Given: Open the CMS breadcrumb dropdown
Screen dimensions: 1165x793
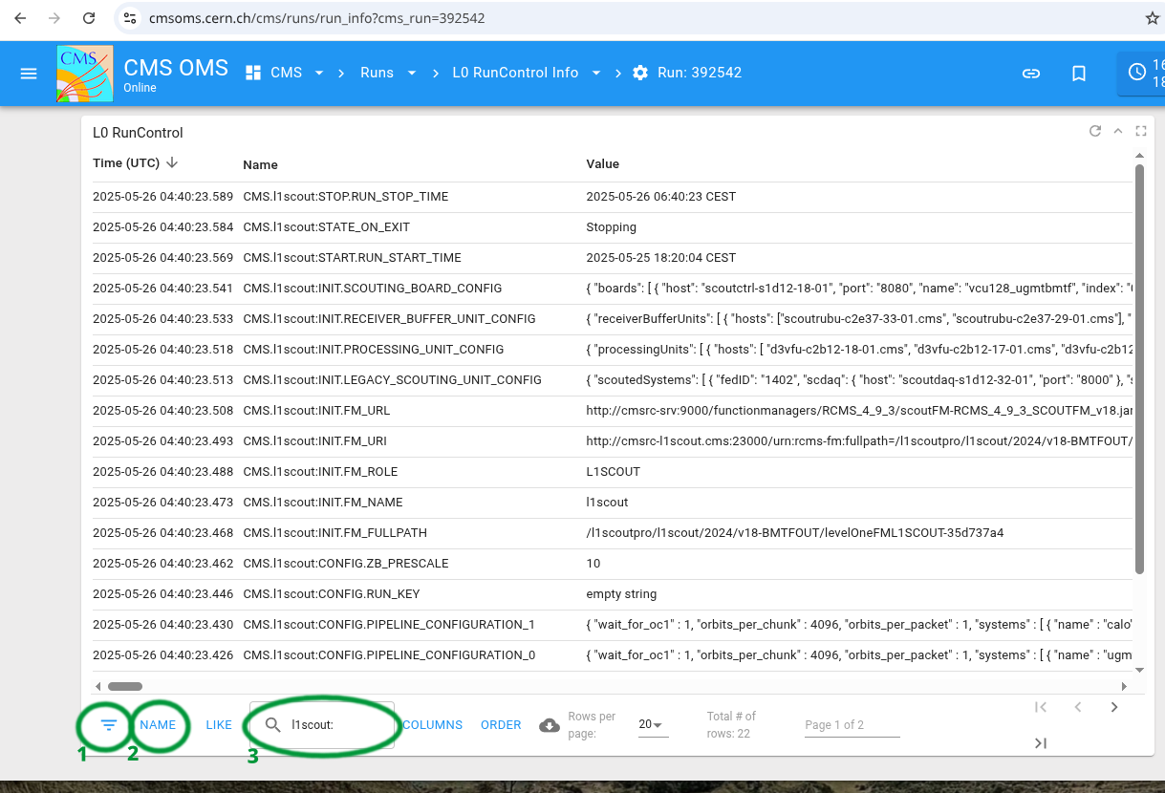Looking at the screenshot, I should (x=318, y=74).
